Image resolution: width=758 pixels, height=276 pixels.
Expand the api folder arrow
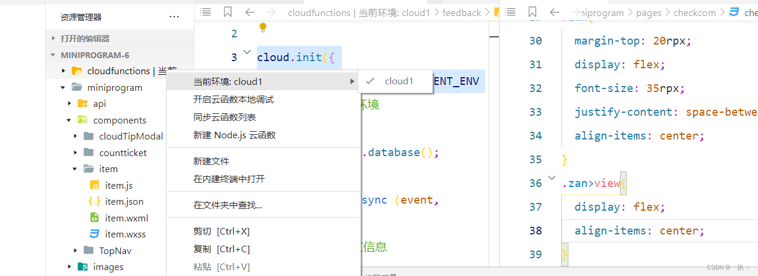70,103
